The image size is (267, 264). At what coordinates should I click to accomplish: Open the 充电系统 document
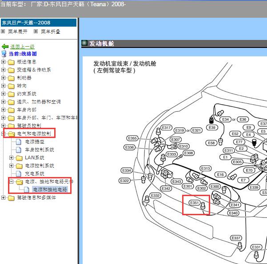[35, 173]
